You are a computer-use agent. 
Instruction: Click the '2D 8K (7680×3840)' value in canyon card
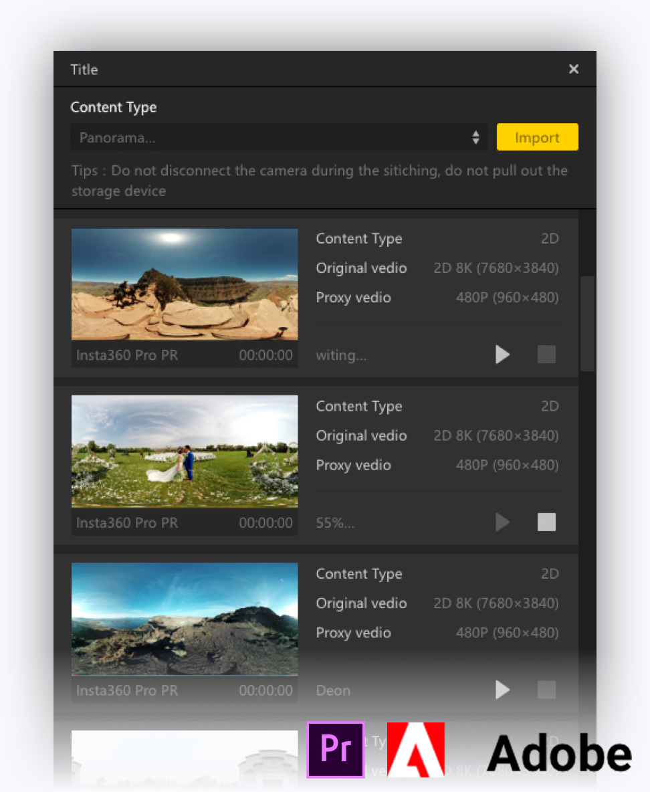click(496, 268)
